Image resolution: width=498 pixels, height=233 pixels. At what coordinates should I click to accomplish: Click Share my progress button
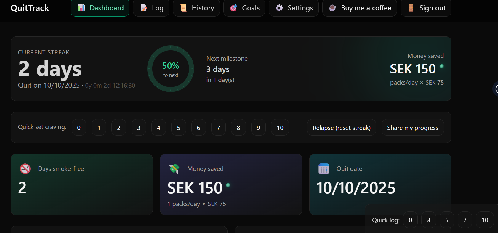412,128
